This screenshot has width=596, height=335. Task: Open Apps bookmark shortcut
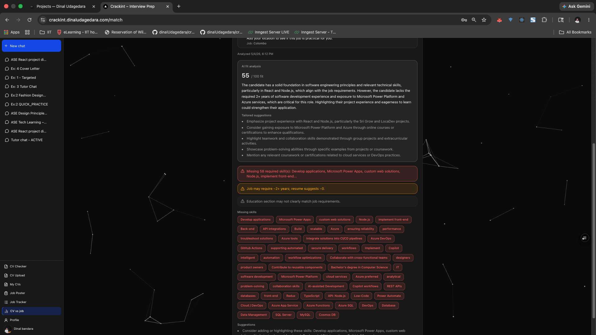pyautogui.click(x=12, y=32)
